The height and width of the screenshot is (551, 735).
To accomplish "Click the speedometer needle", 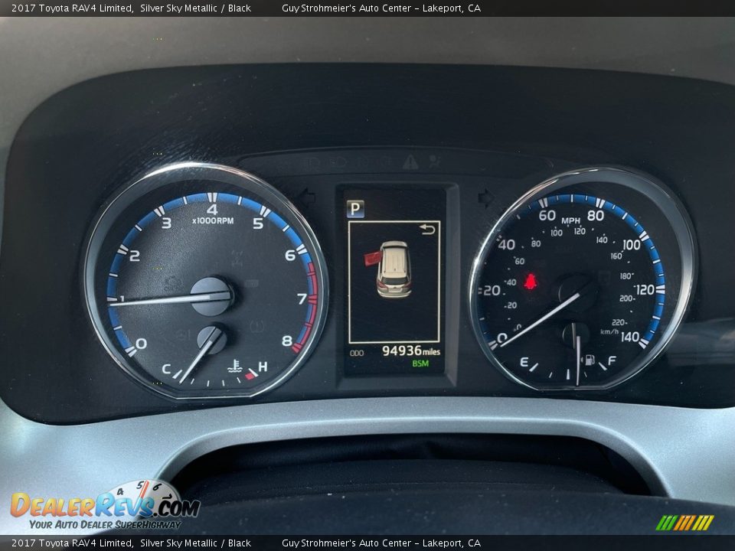I will click(540, 320).
